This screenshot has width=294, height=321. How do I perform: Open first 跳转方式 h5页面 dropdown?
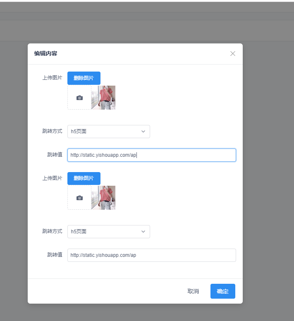(x=109, y=132)
